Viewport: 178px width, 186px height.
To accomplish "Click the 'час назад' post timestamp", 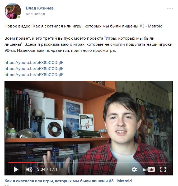I will 36,14.
